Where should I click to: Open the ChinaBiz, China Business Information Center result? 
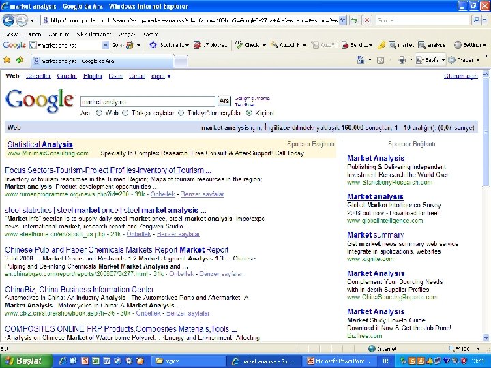click(79, 289)
